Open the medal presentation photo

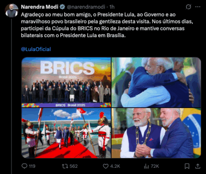[156, 133]
